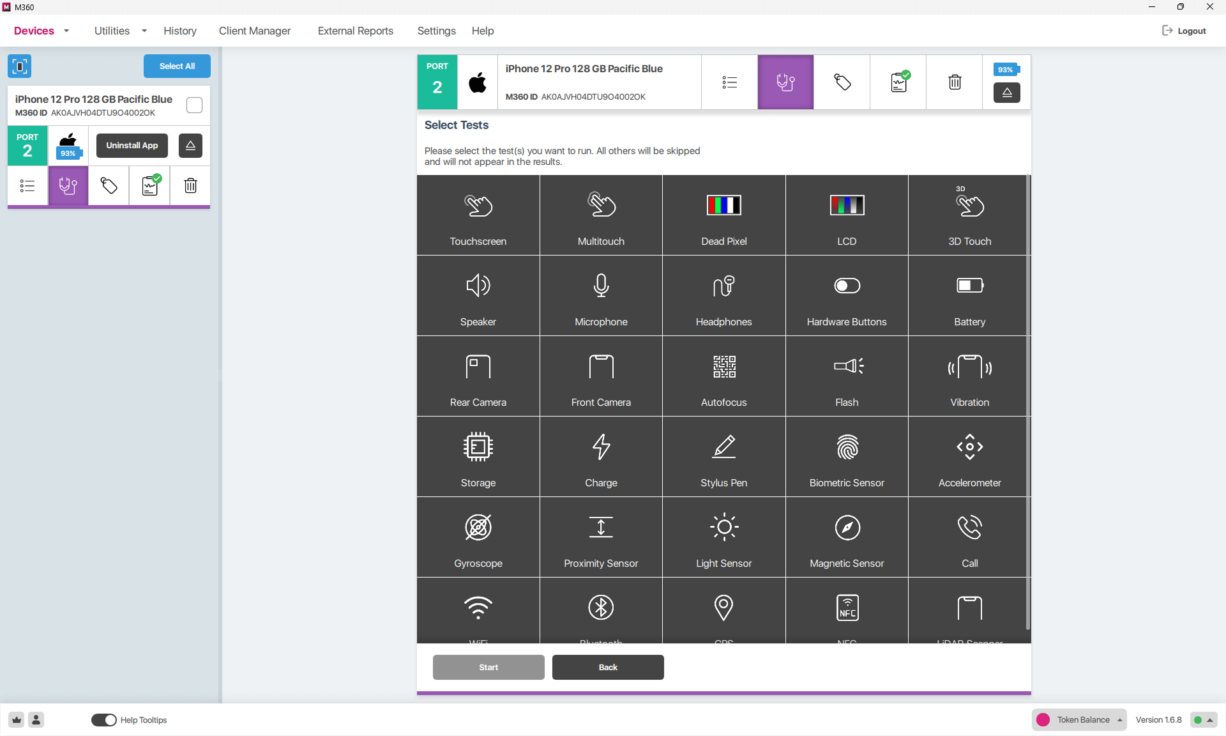
Task: Choose the Dead Pixel test
Action: 724,215
